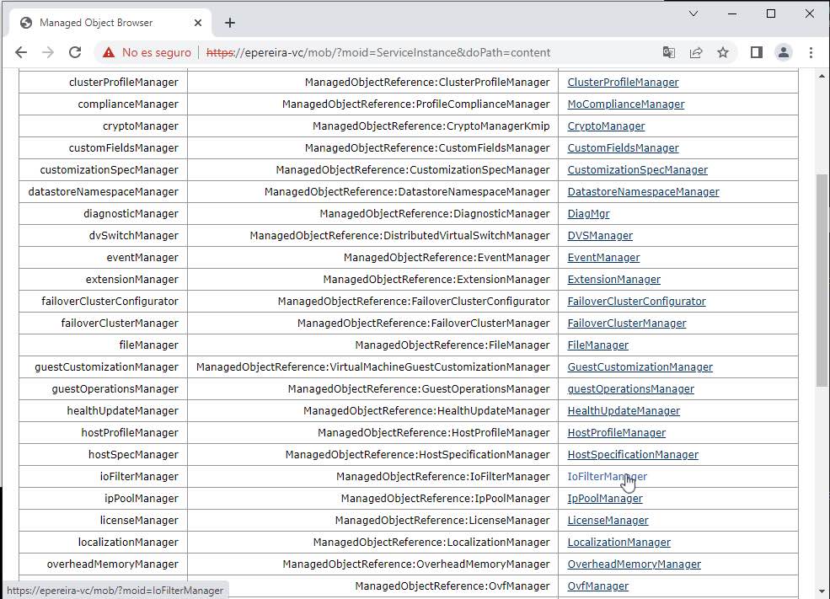Open the Google Translate page icon
This screenshot has height=599, width=830.
[x=668, y=52]
